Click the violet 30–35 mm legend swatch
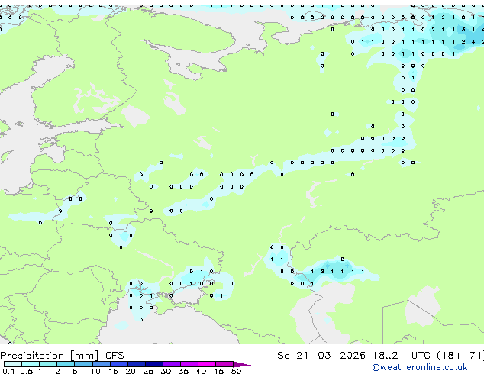The height and width of the screenshot is (374, 484). pyautogui.click(x=171, y=364)
